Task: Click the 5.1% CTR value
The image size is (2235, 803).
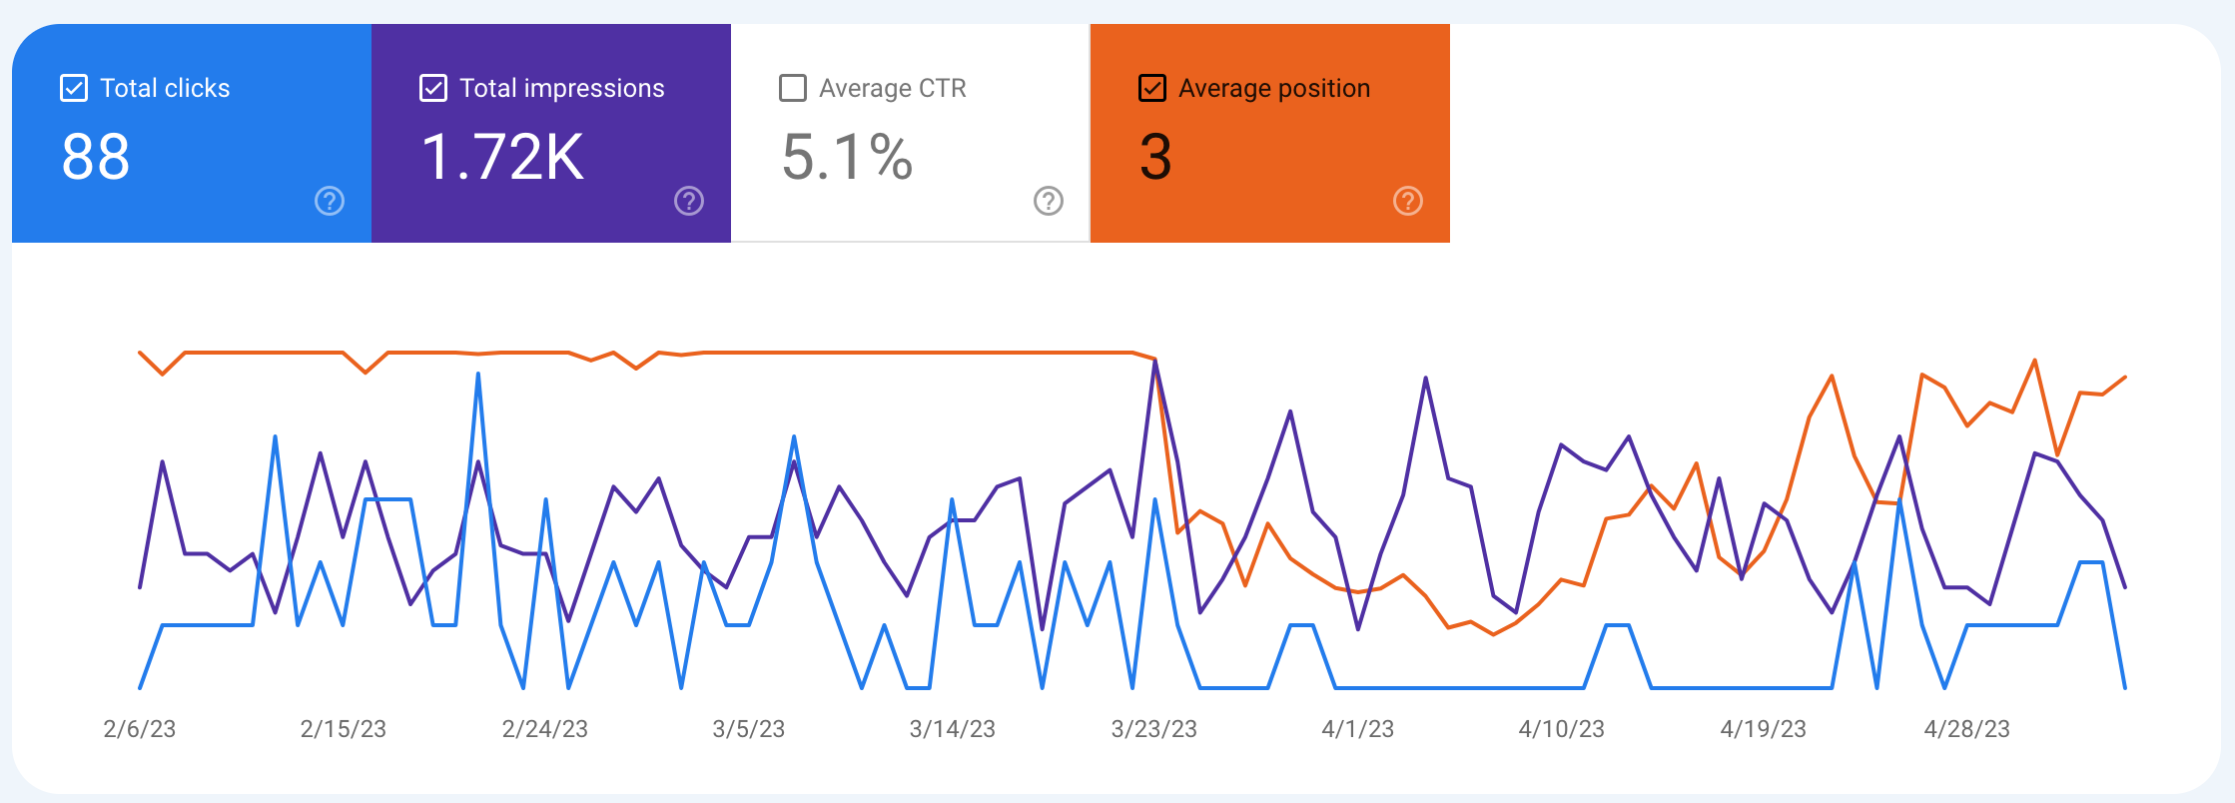Action: pyautogui.click(x=847, y=157)
